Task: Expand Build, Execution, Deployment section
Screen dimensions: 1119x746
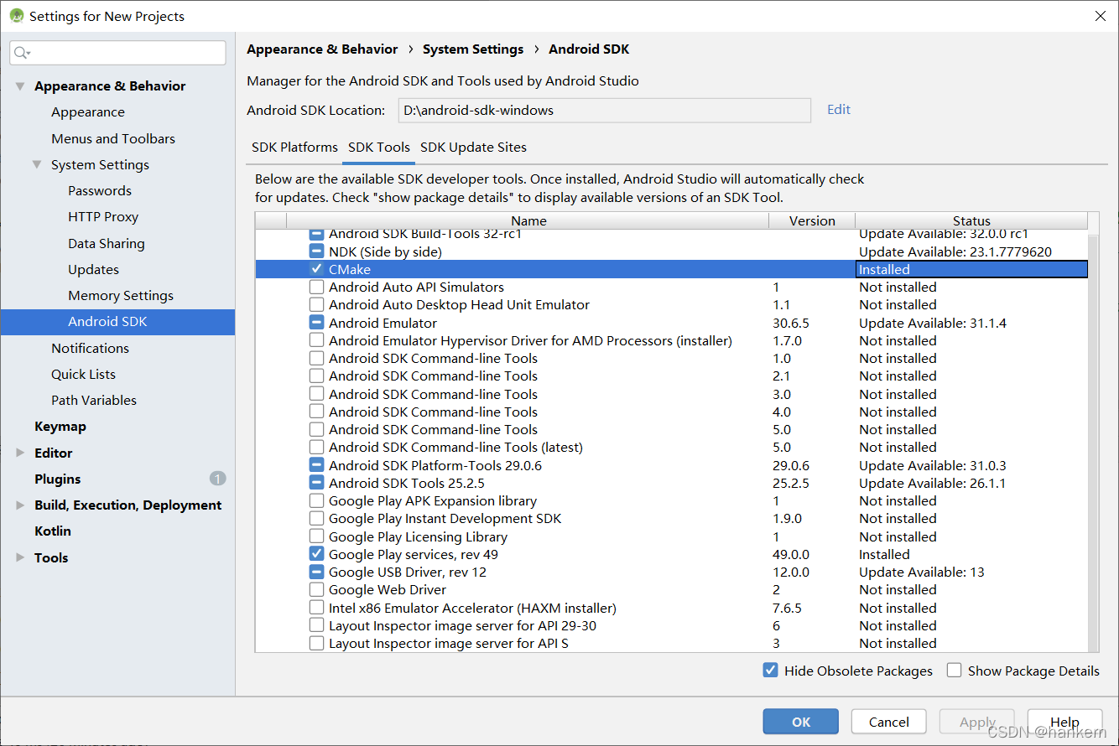Action: (x=20, y=505)
